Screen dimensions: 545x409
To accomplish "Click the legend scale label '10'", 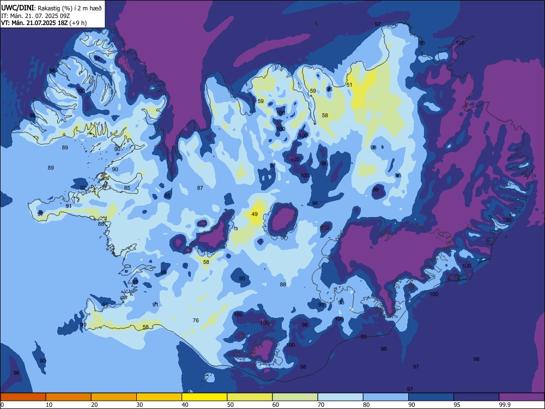I will pos(49,405).
